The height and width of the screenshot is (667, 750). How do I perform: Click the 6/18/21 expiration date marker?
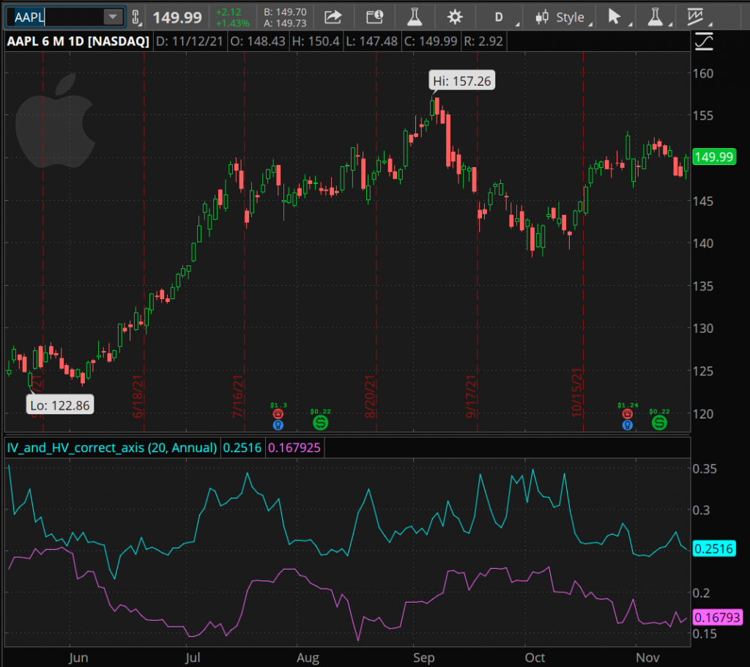tap(138, 397)
